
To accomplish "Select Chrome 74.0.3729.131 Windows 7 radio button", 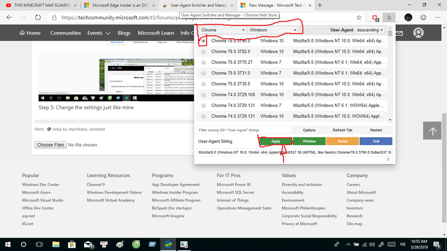I will (203, 105).
